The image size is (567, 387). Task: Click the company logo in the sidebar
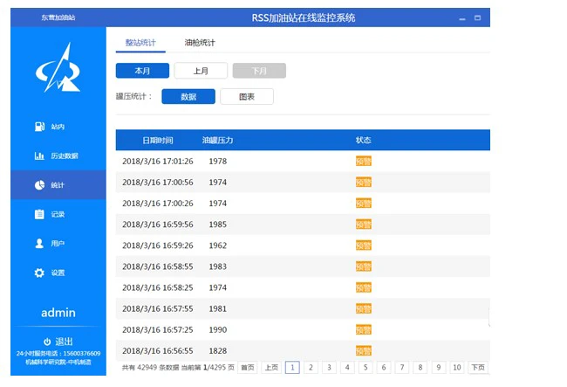(58, 67)
